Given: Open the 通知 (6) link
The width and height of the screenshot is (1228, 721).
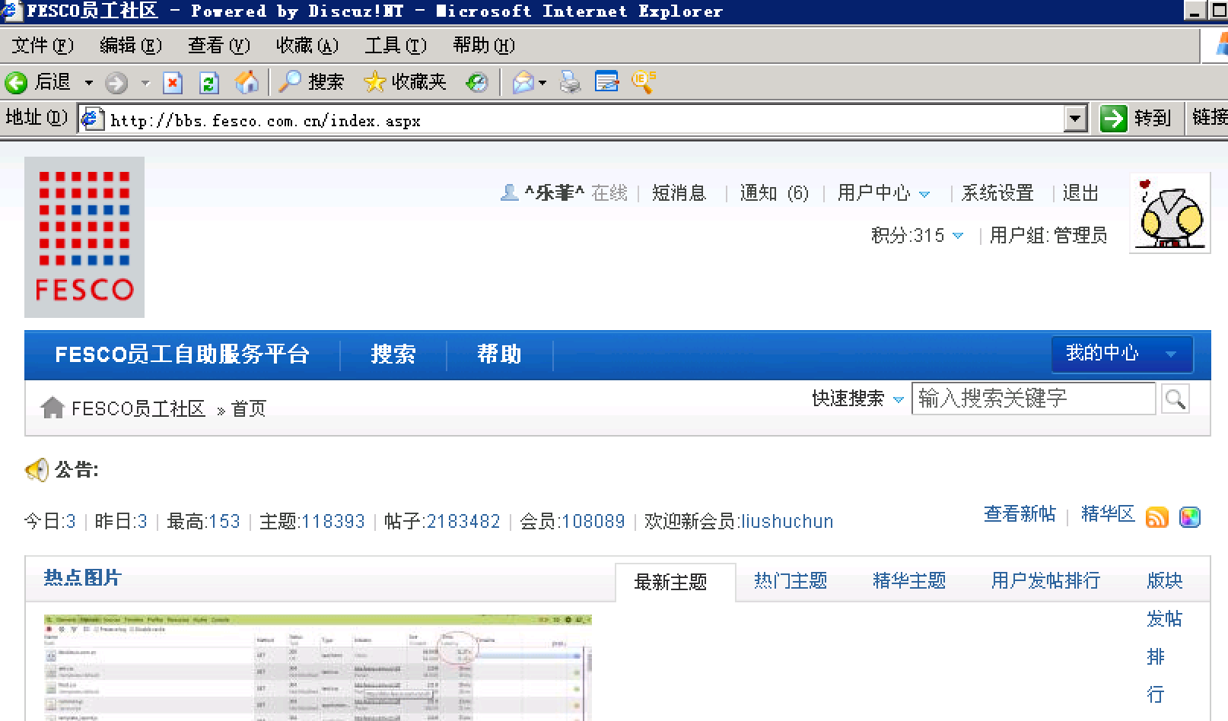Looking at the screenshot, I should pyautogui.click(x=775, y=193).
